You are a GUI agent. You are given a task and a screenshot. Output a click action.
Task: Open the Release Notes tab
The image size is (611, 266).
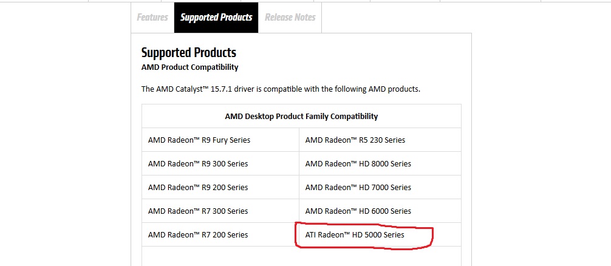[x=290, y=18]
